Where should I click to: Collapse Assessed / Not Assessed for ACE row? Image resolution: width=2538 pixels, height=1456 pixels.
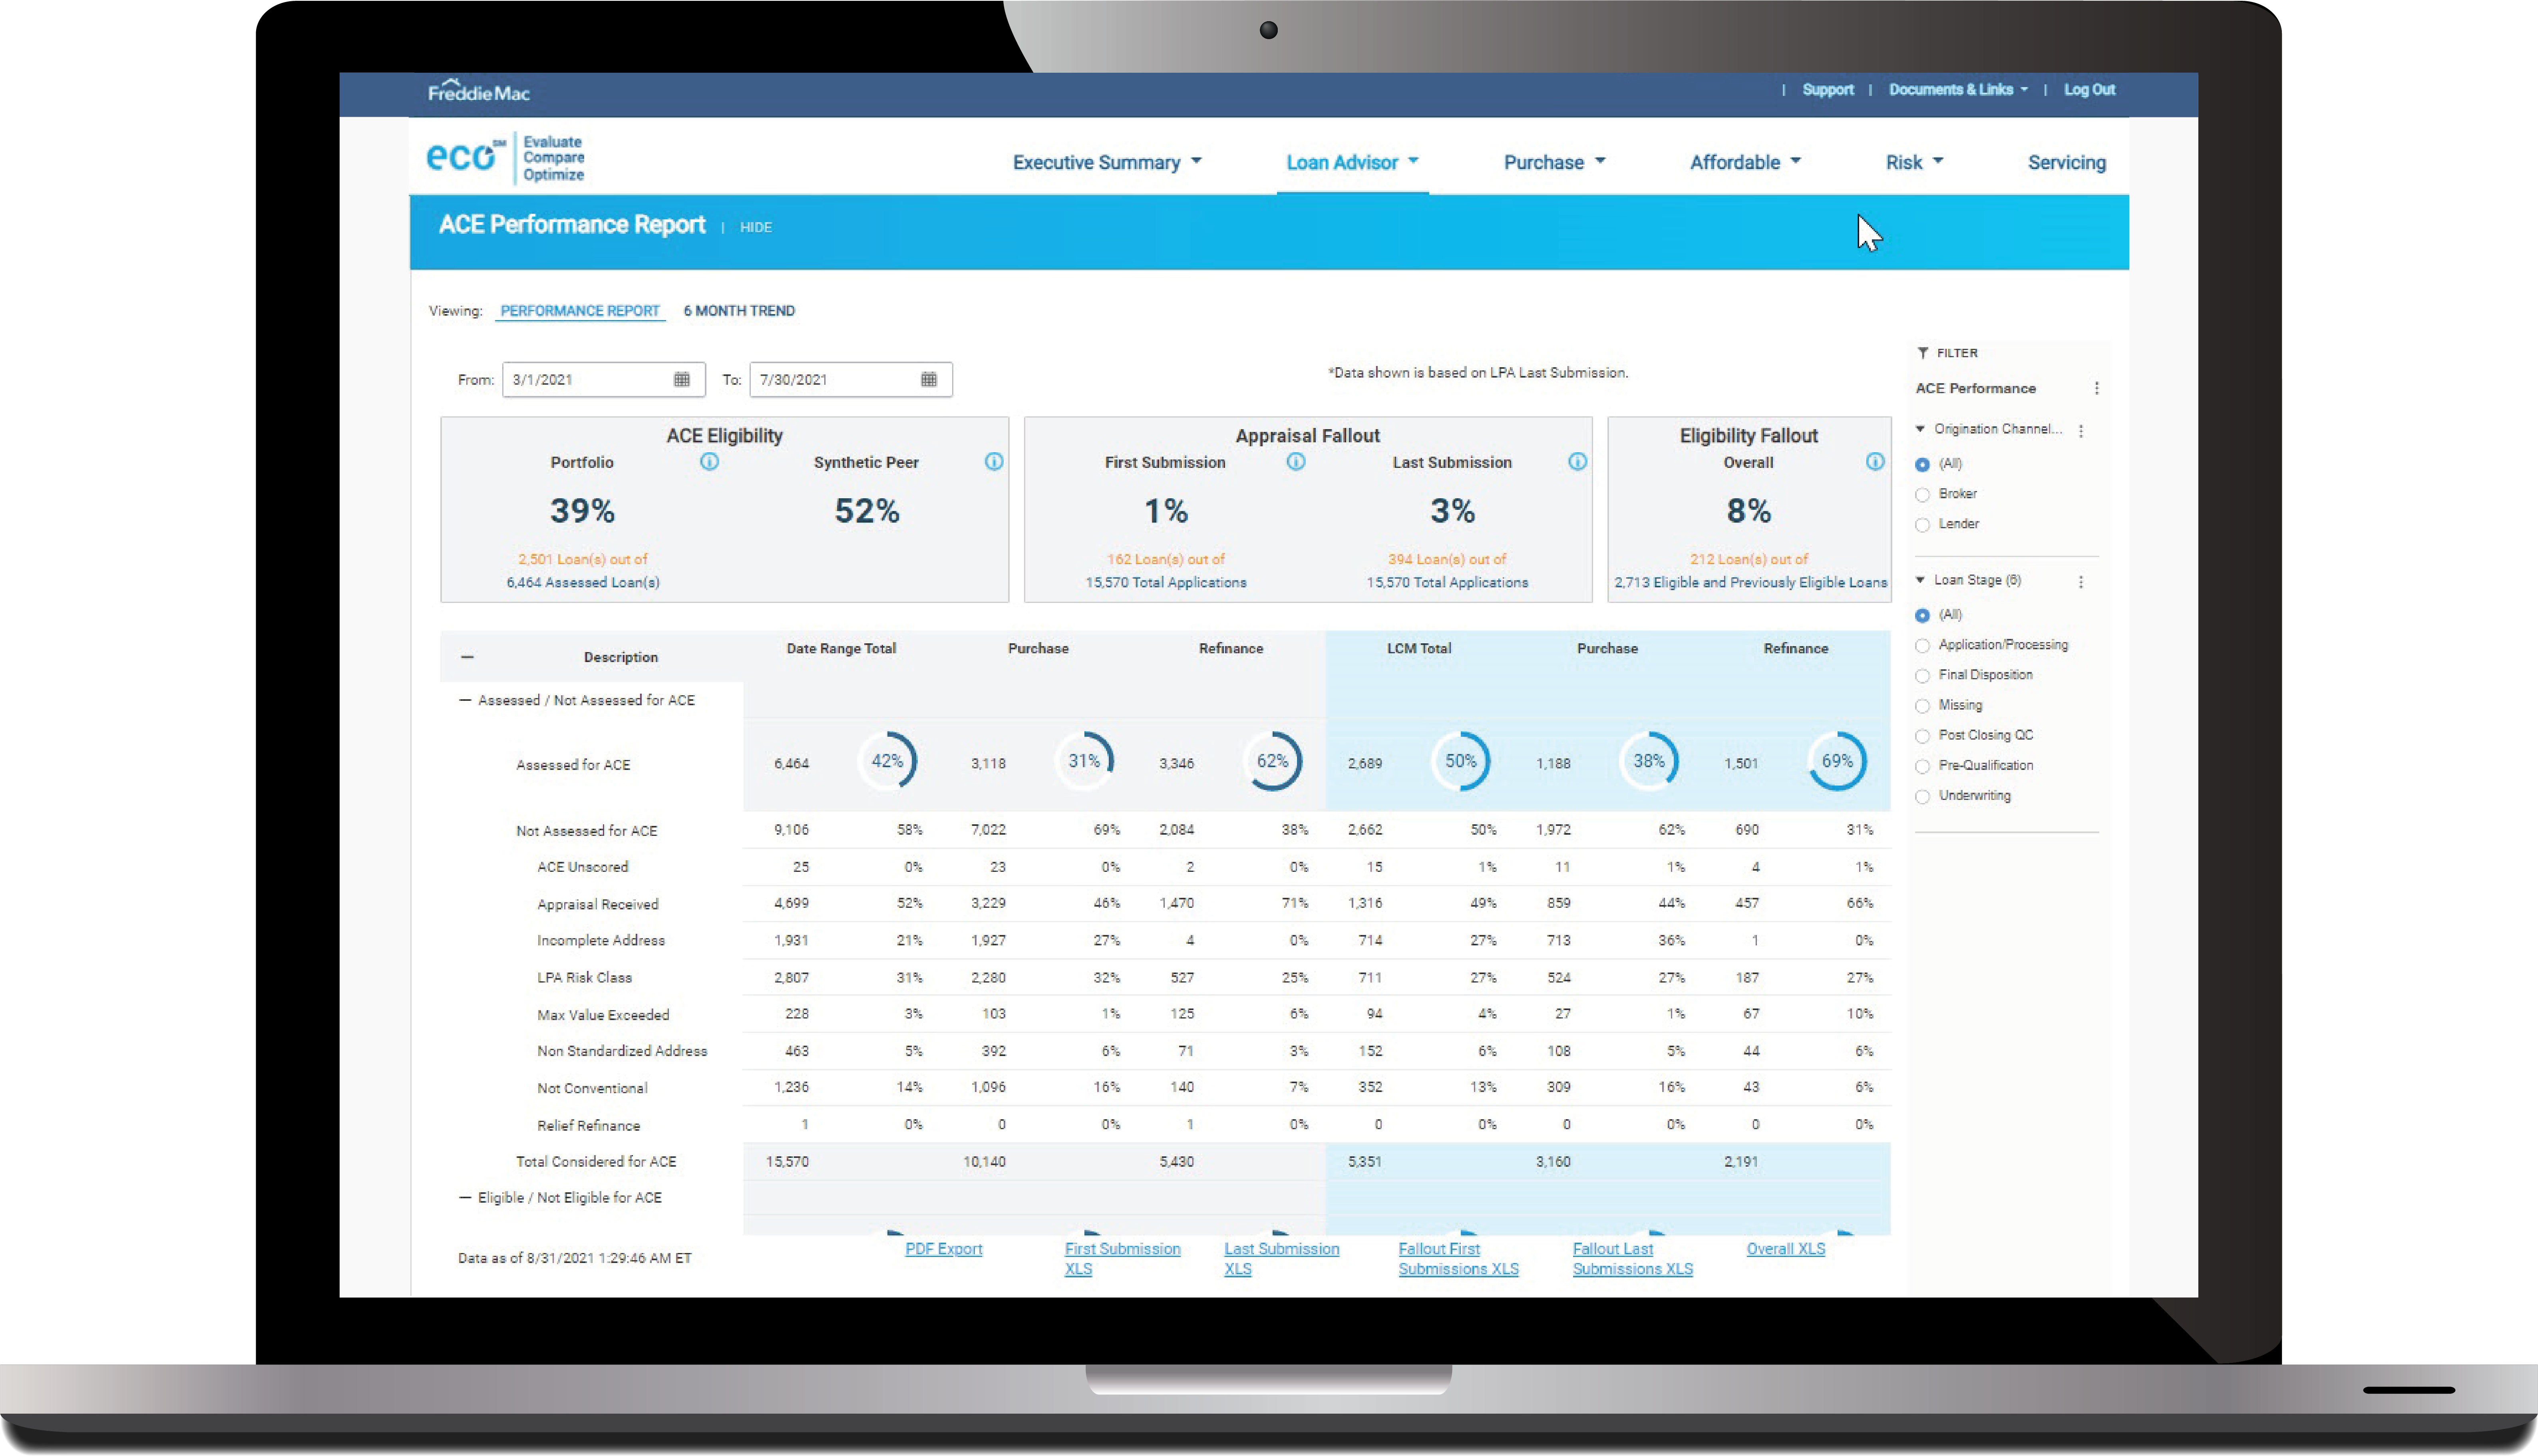click(465, 700)
